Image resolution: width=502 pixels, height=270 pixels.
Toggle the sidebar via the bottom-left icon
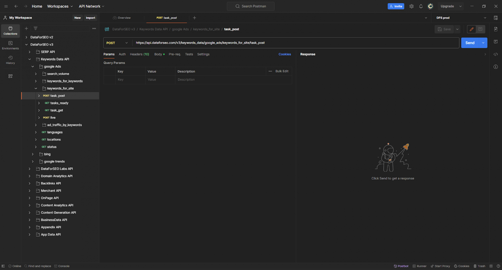(x=3, y=266)
